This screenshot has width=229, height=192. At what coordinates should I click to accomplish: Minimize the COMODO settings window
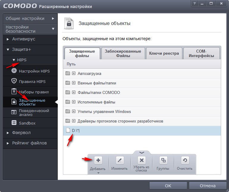tap(202, 4)
